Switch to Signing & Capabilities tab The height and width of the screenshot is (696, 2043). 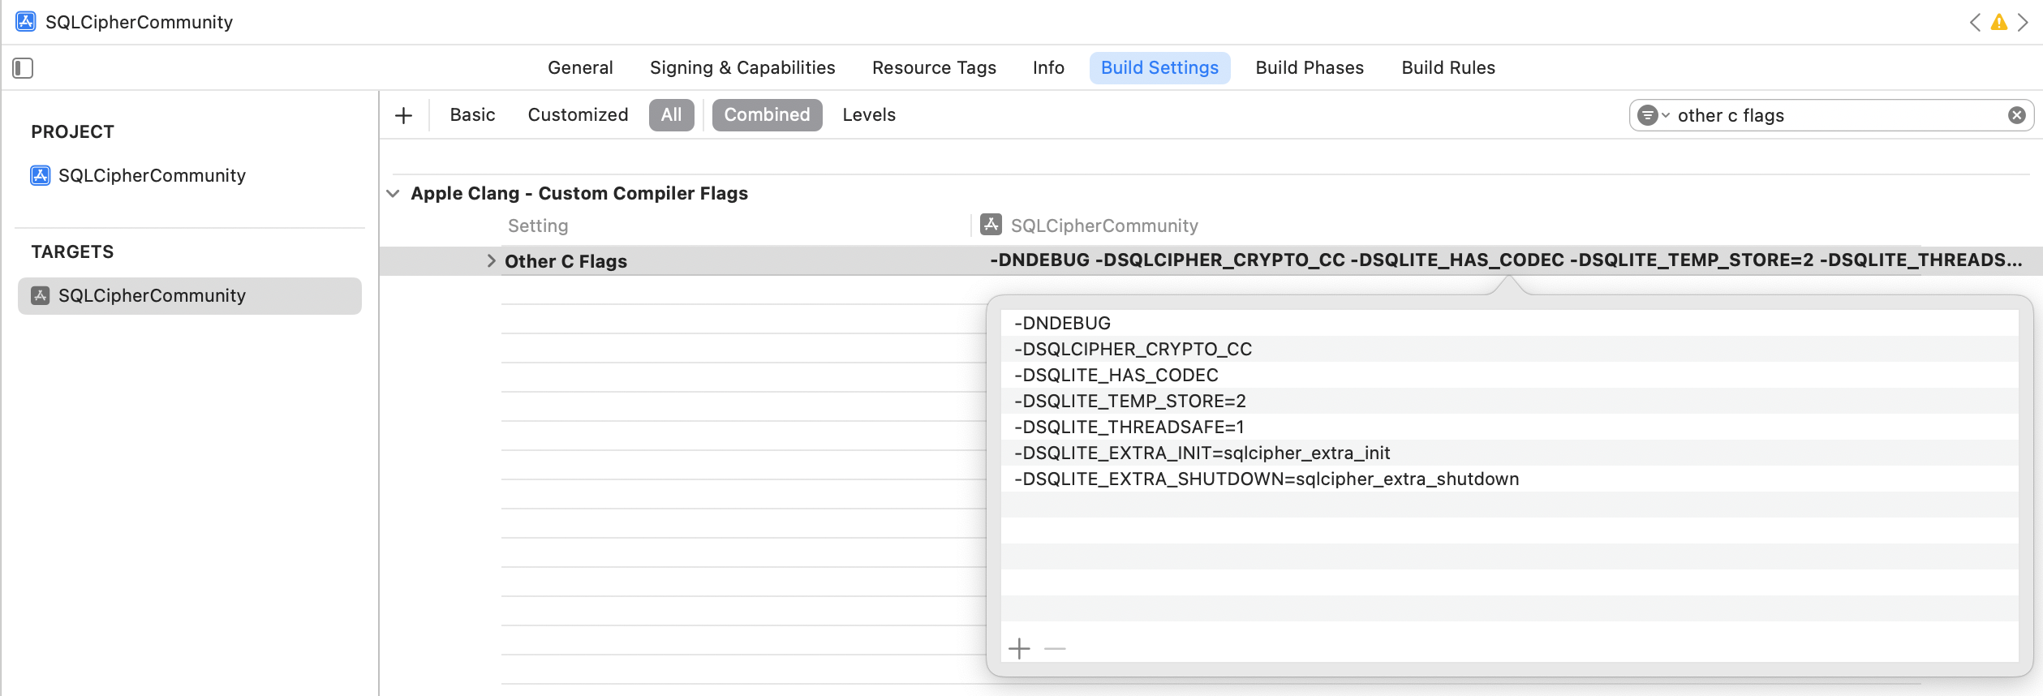(x=742, y=68)
